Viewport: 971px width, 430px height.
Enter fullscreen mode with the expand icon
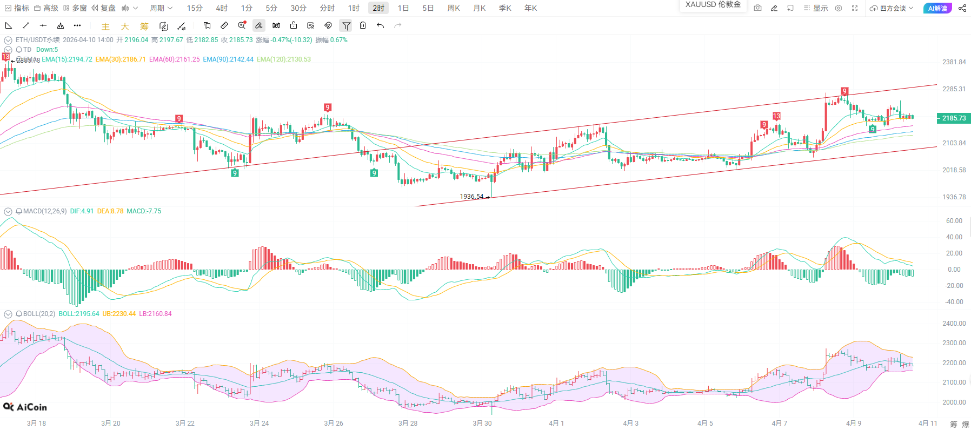point(855,8)
